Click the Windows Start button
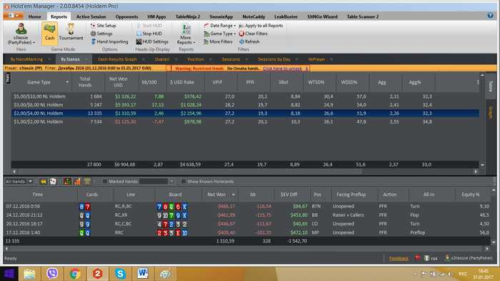 pos(9,274)
